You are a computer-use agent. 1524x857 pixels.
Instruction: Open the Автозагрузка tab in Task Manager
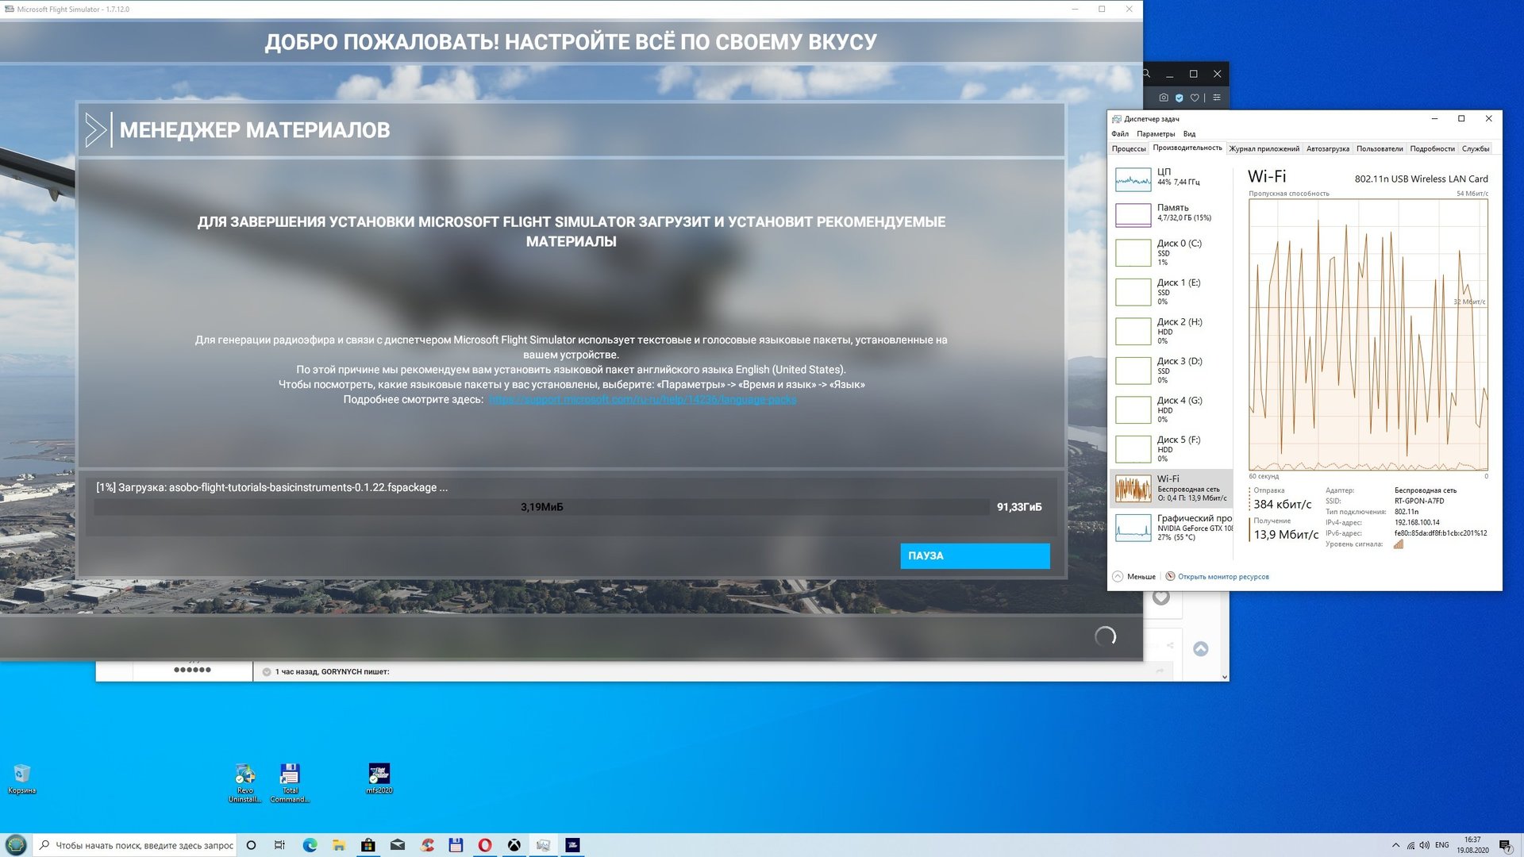[x=1327, y=148]
